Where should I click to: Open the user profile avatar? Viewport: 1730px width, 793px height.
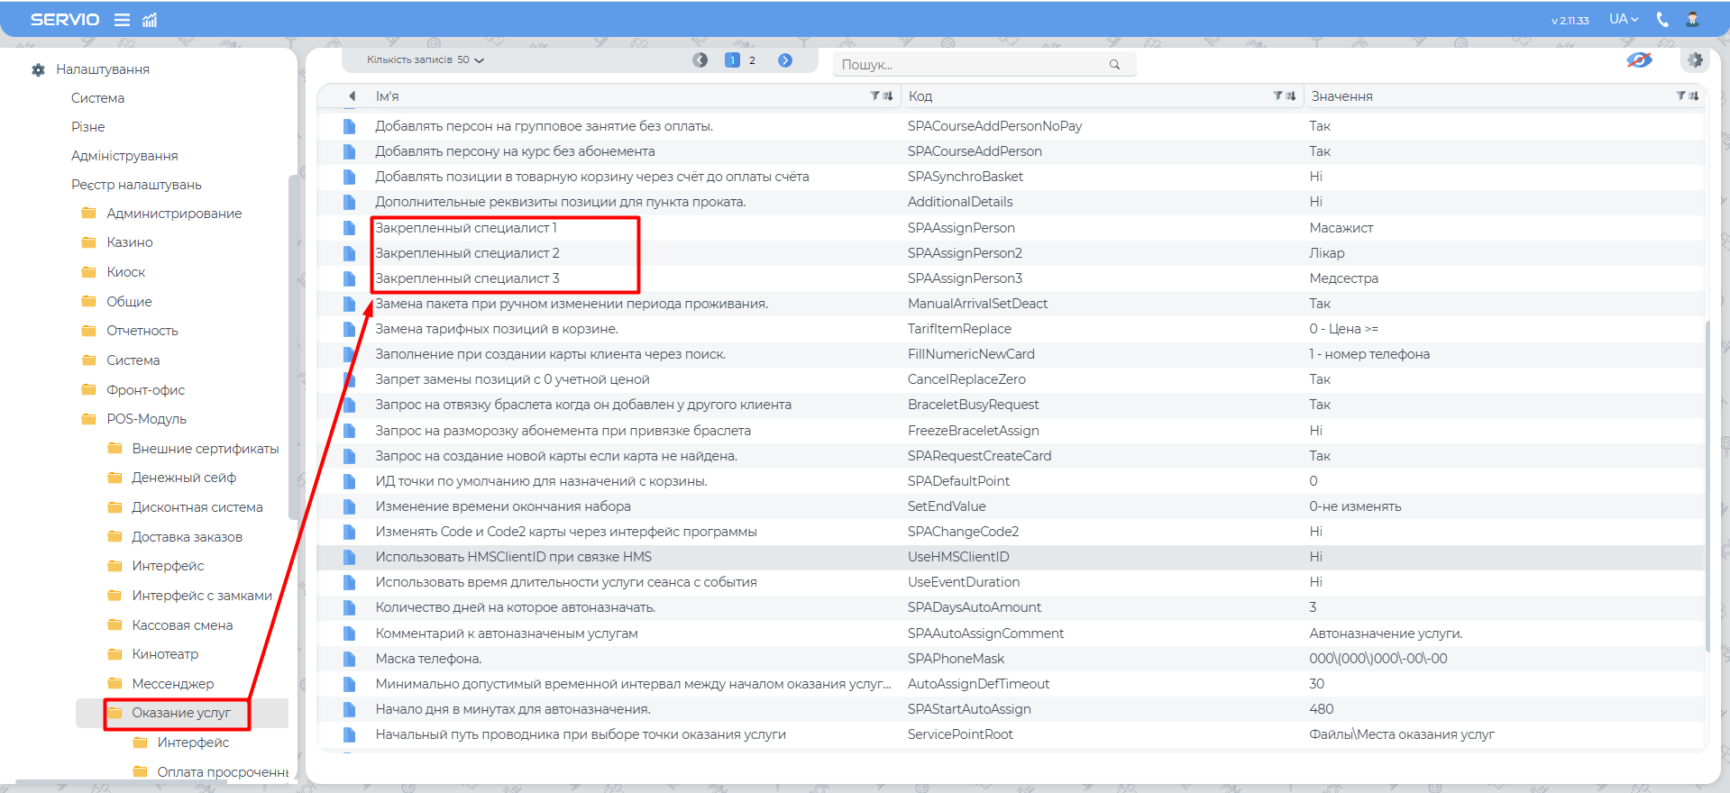pos(1692,19)
